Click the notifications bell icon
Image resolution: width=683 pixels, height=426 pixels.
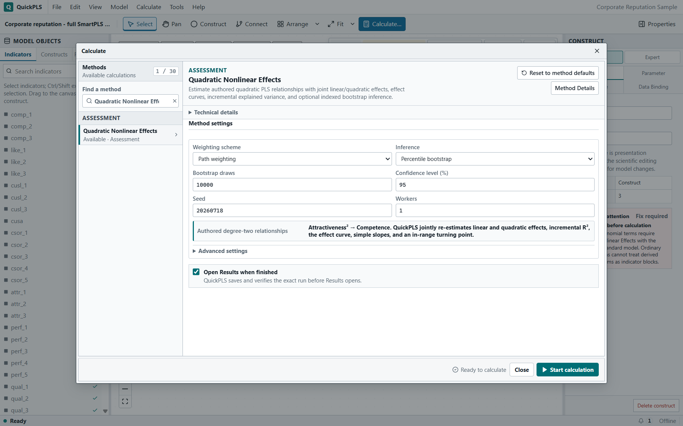[641, 421]
